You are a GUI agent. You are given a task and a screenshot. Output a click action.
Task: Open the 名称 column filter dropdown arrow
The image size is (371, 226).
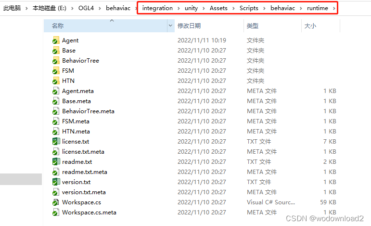(x=170, y=26)
